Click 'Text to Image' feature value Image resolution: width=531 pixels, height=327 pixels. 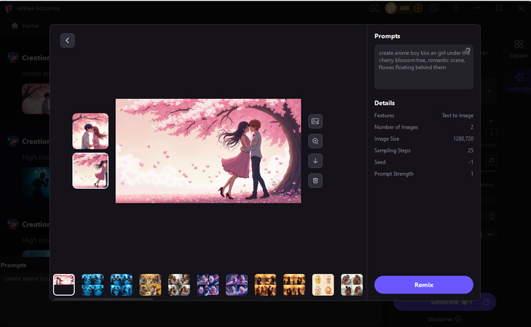tap(457, 116)
